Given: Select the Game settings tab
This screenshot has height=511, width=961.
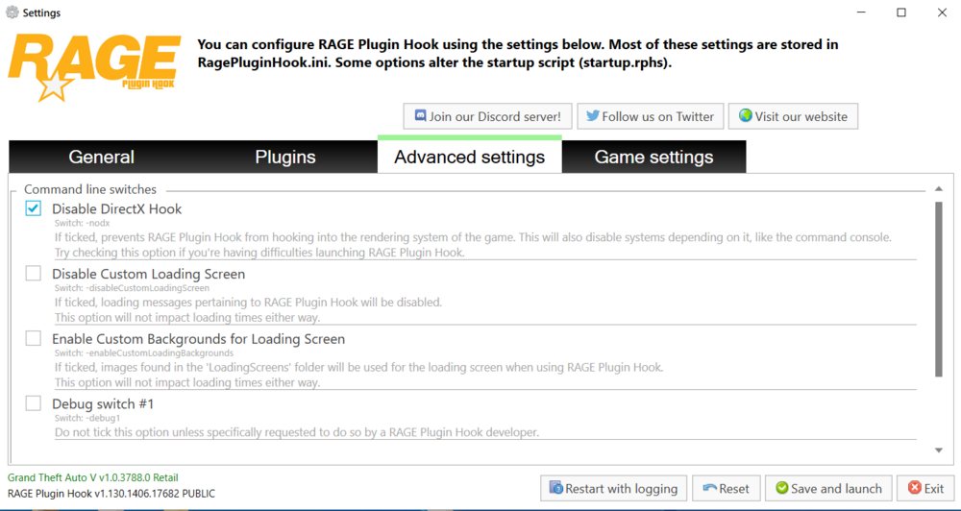Looking at the screenshot, I should [x=653, y=157].
